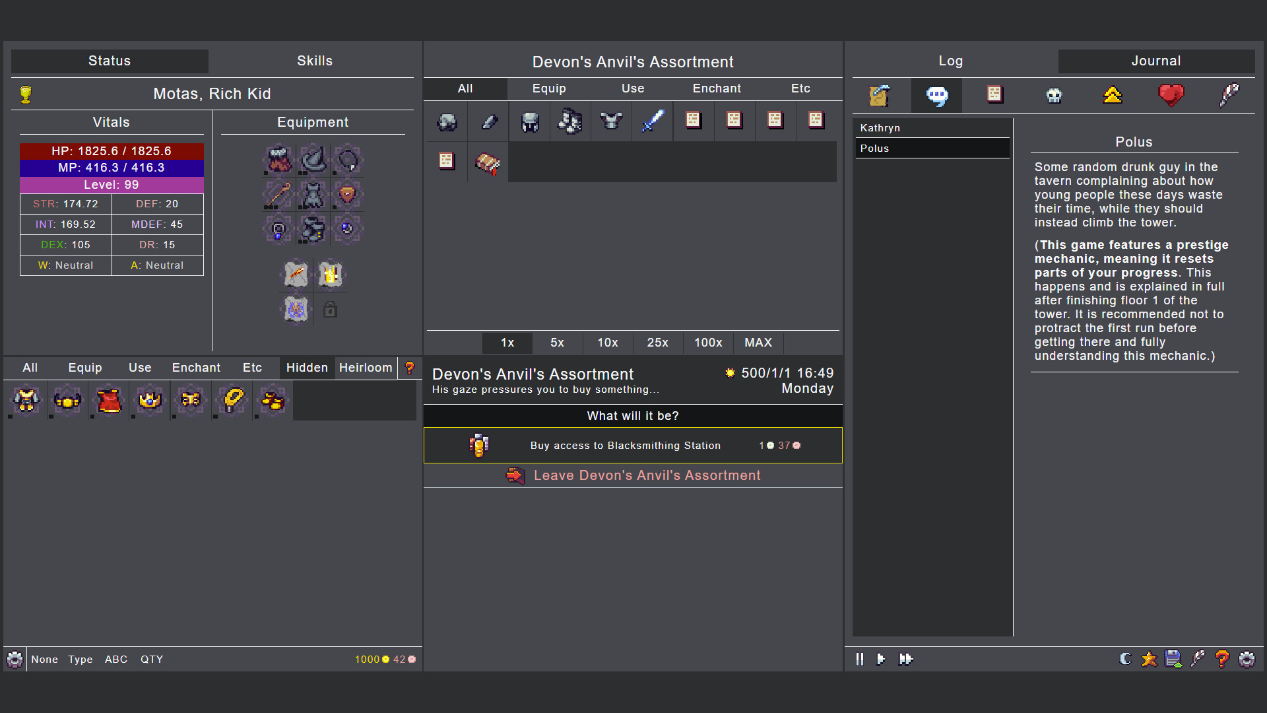Set purchase quantity to 25x

(657, 343)
